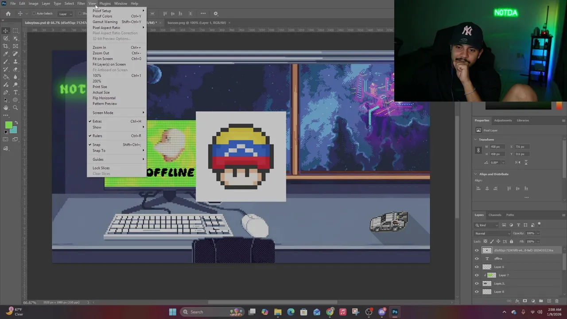
Task: Create a new group folder icon
Action: [541, 301]
